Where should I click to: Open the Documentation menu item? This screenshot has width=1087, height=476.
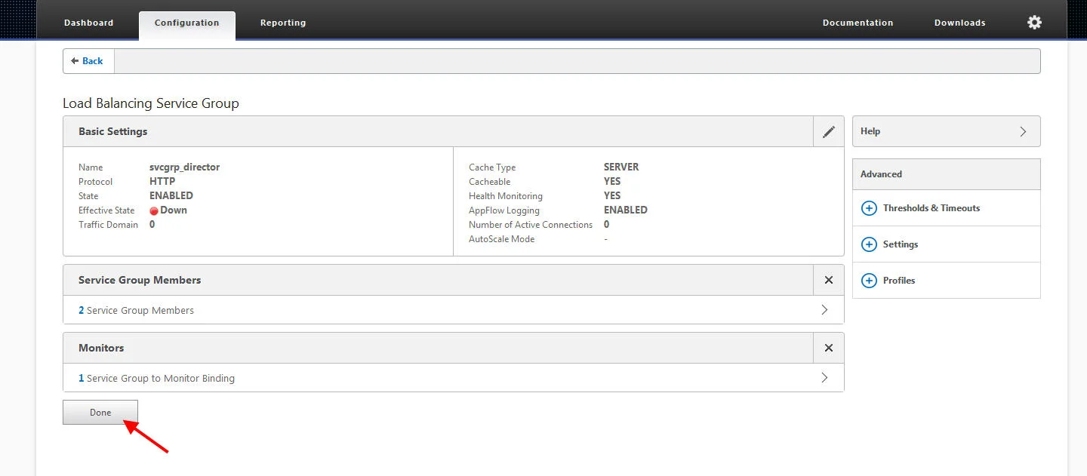(858, 23)
